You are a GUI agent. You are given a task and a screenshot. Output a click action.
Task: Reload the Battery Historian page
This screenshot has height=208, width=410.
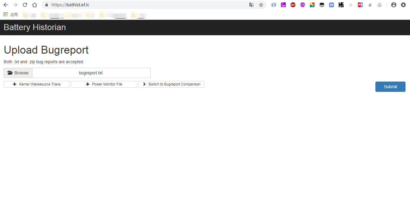25,5
